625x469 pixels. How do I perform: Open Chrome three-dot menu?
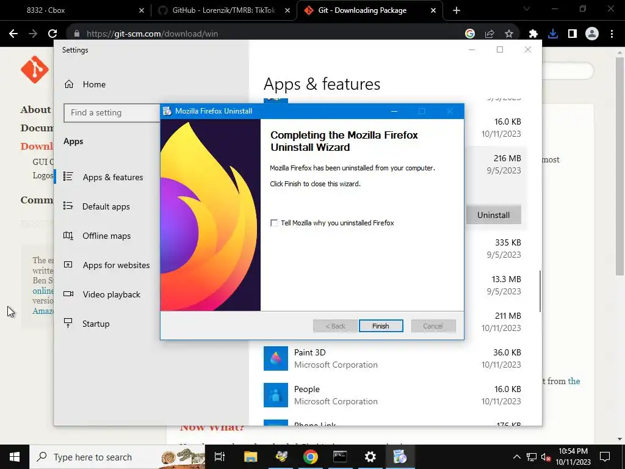click(x=612, y=34)
